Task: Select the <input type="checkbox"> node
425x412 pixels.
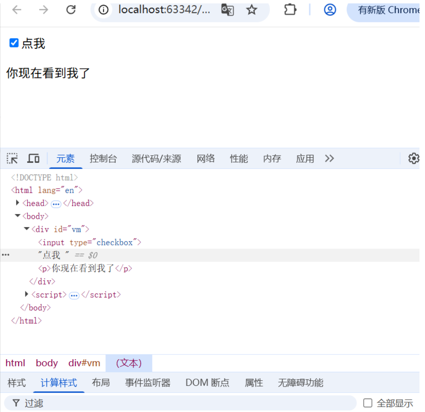Action: pyautogui.click(x=90, y=242)
